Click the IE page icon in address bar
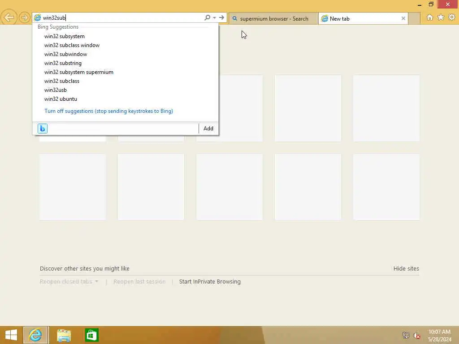Image resolution: width=459 pixels, height=344 pixels. click(x=38, y=17)
